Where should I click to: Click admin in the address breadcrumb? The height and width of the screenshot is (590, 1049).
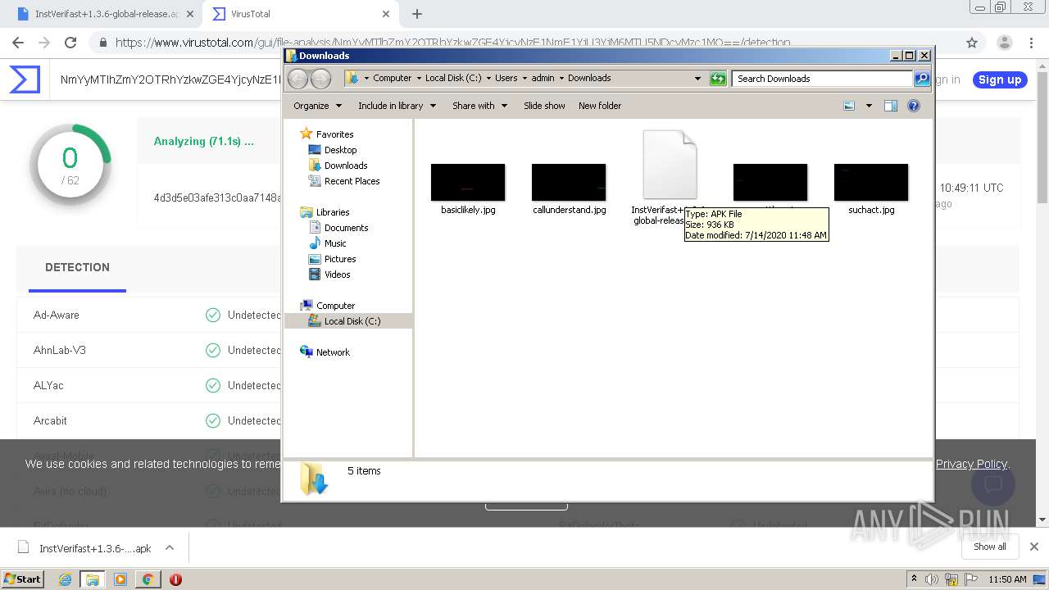pyautogui.click(x=543, y=78)
